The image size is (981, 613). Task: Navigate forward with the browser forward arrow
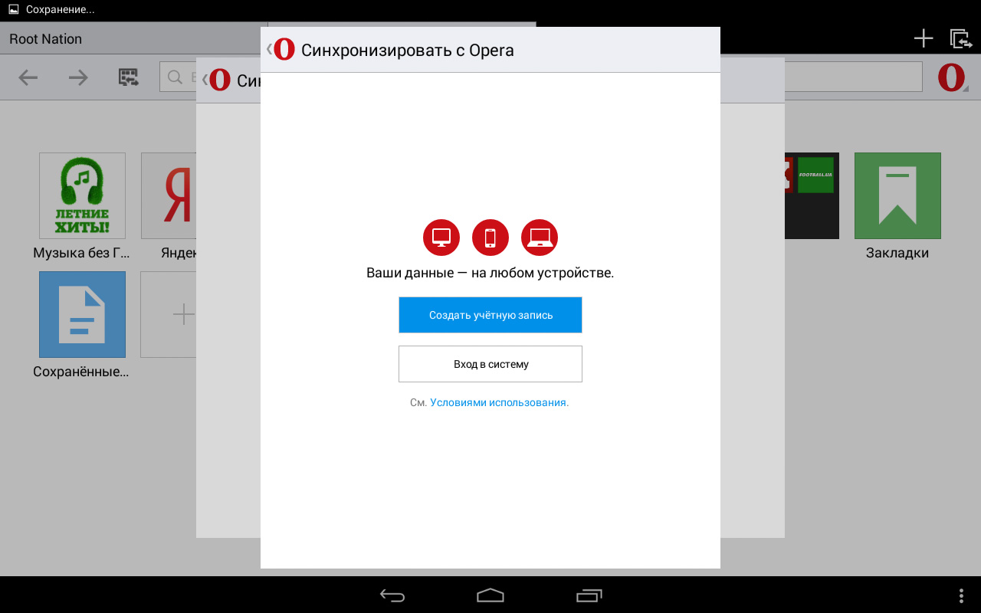(x=78, y=77)
